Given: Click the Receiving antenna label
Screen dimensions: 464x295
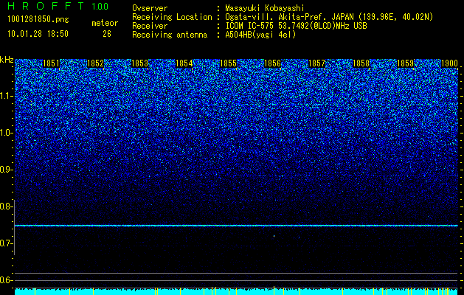Looking at the screenshot, I should tap(170, 35).
